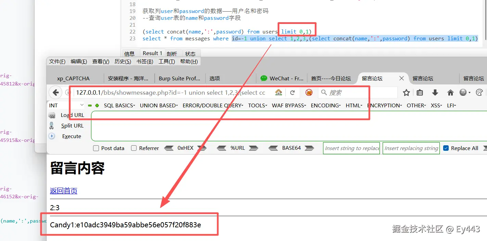The height and width of the screenshot is (241, 487).
Task: Click right arrow after BASE64
Action: pos(309,148)
